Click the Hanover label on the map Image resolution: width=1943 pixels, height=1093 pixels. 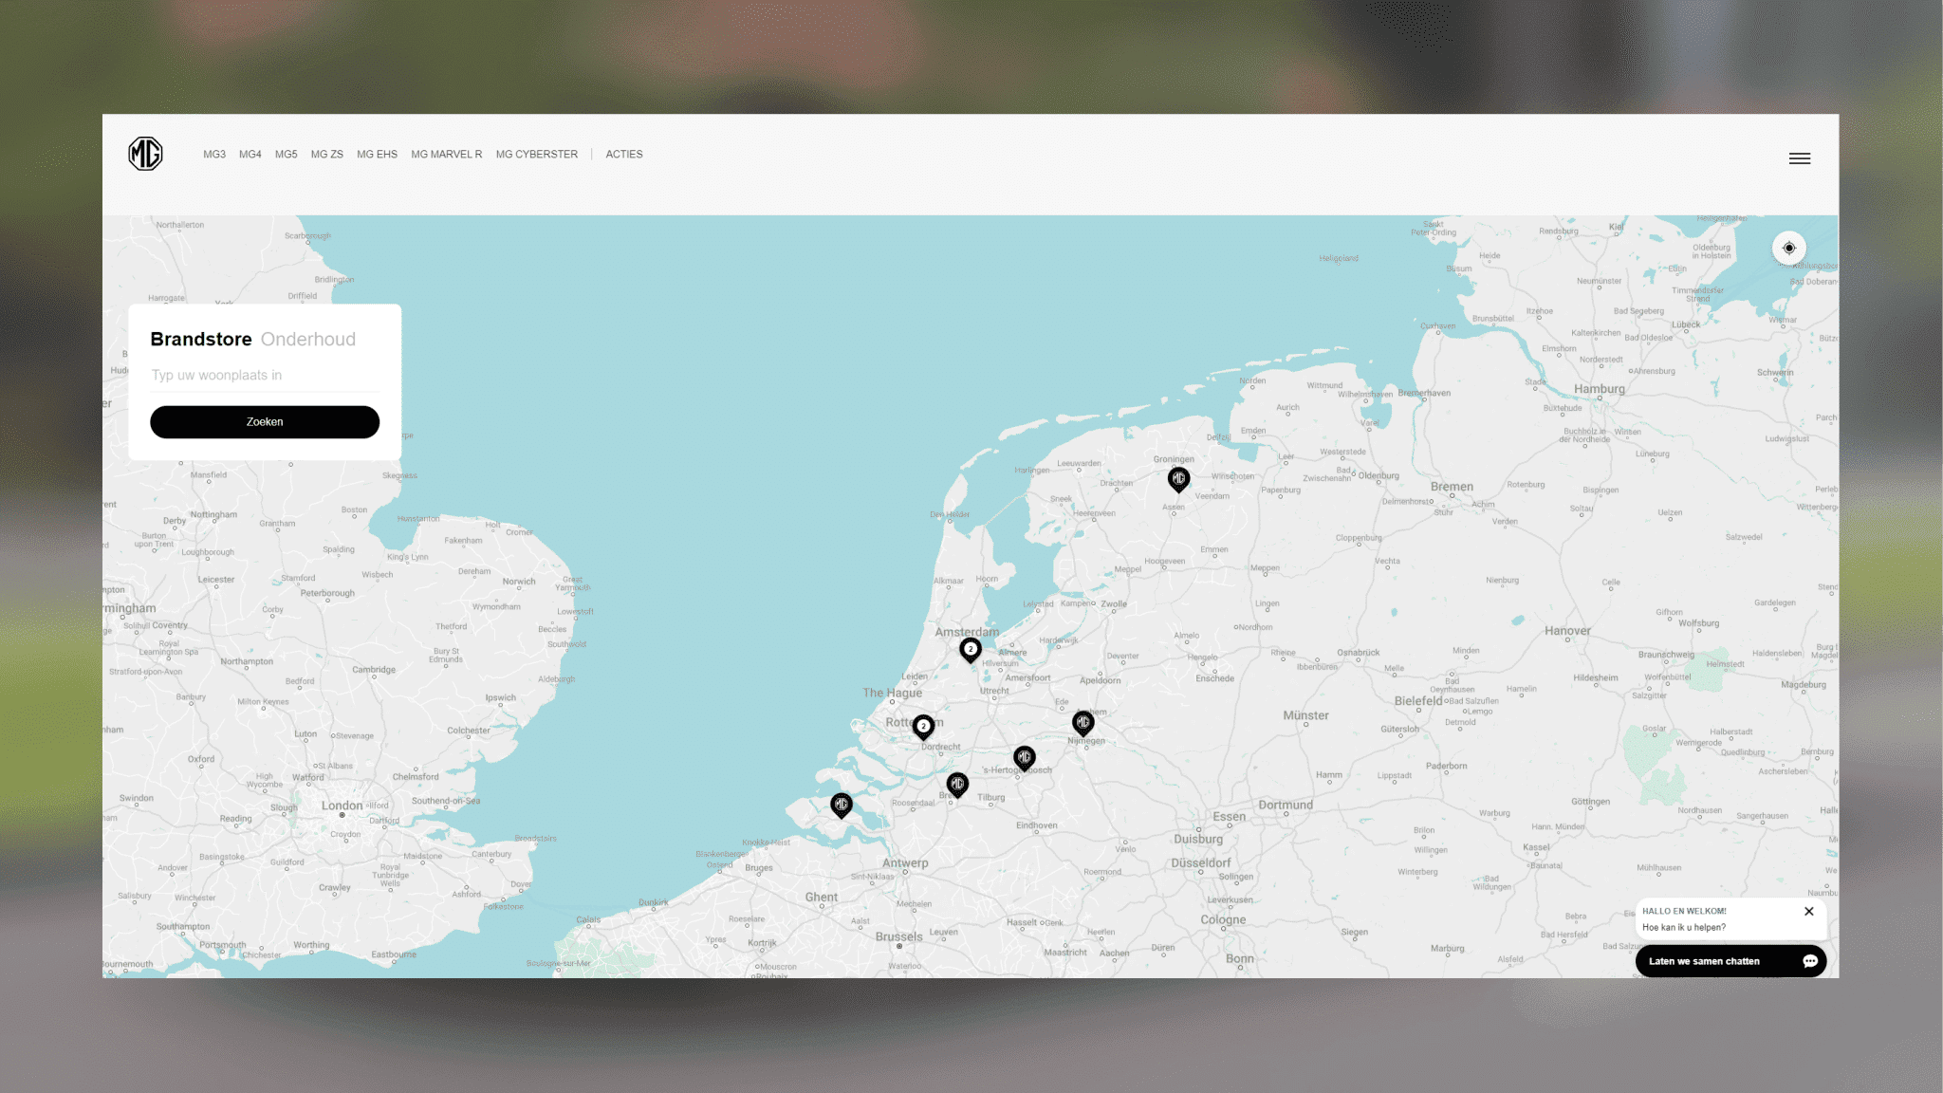click(1567, 631)
